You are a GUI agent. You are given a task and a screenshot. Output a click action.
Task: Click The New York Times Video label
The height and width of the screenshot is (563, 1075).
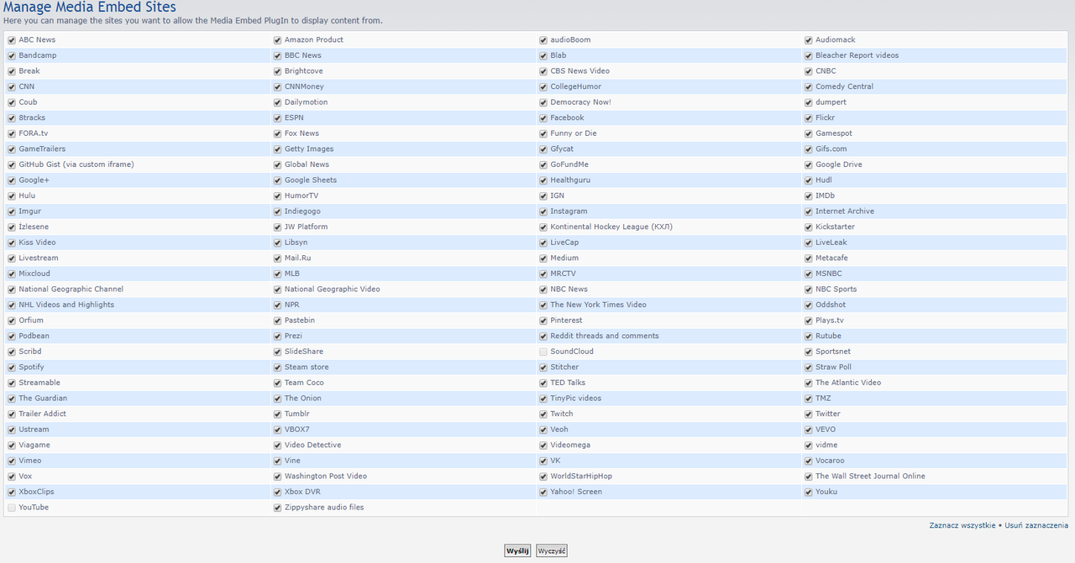[x=599, y=305]
